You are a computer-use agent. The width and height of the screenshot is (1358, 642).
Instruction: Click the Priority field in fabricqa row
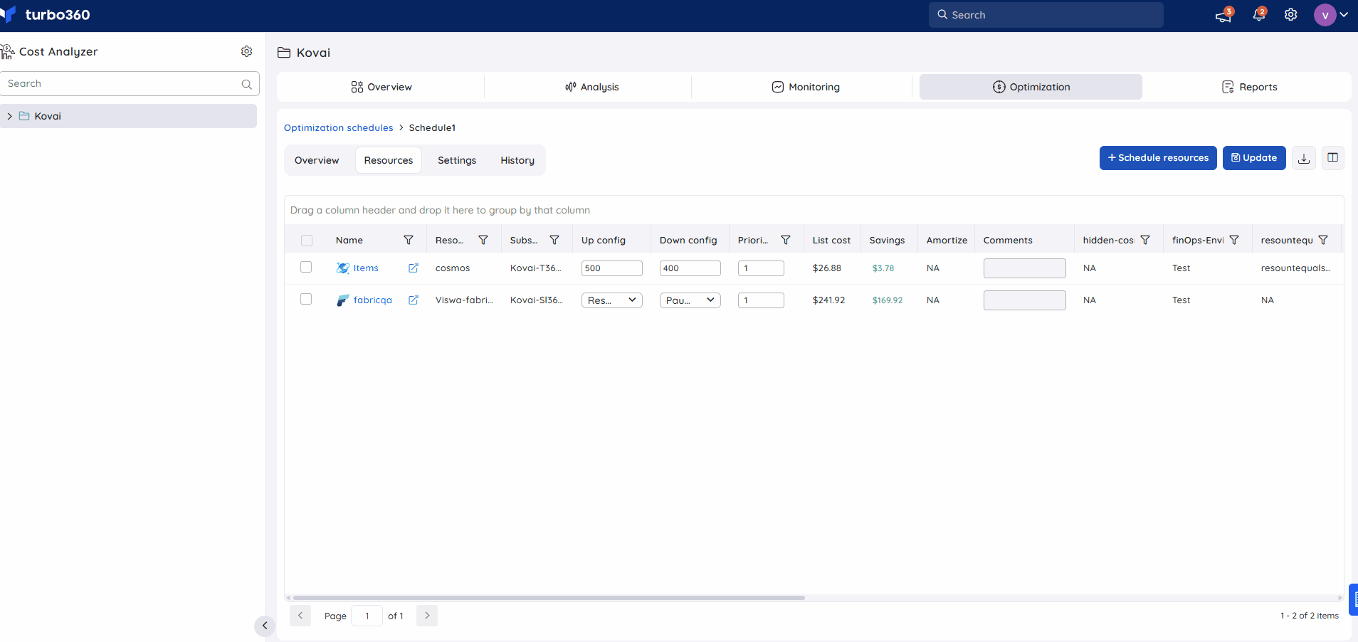[x=761, y=300]
